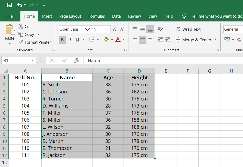The width and height of the screenshot is (243, 167).
Task: Activate the Format Painter
Action: tap(35, 42)
